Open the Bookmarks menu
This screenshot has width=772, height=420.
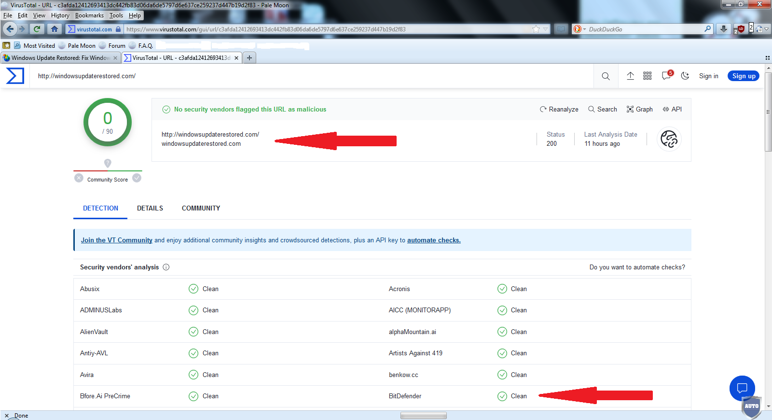[89, 15]
